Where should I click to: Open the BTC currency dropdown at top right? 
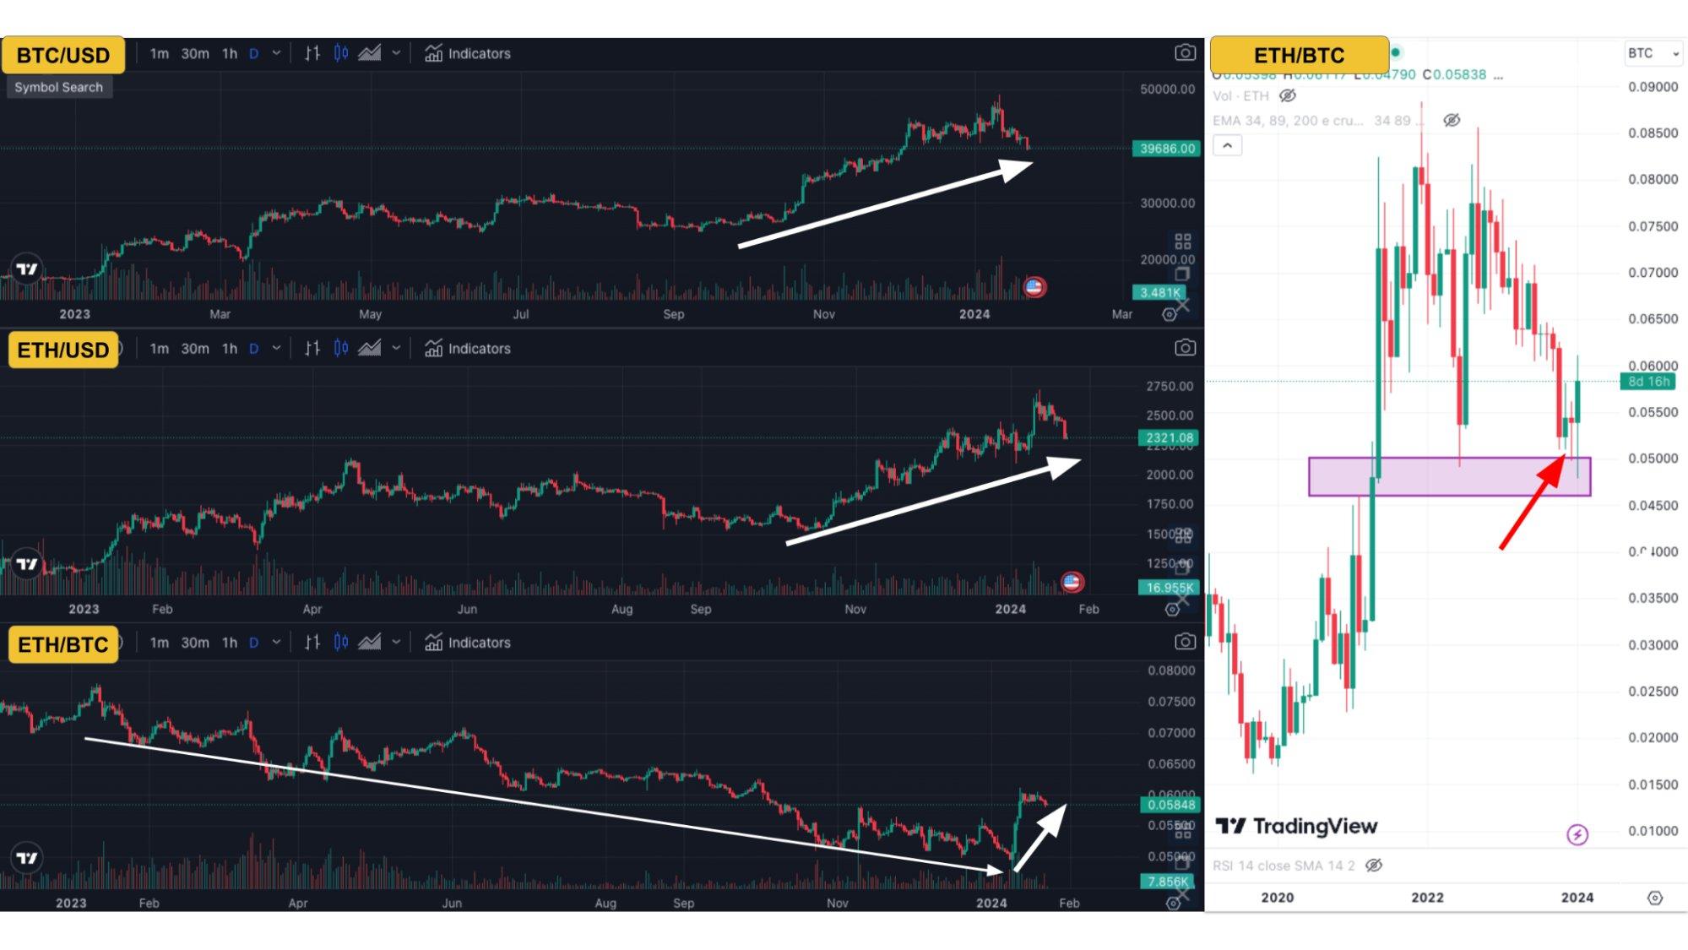click(x=1653, y=52)
